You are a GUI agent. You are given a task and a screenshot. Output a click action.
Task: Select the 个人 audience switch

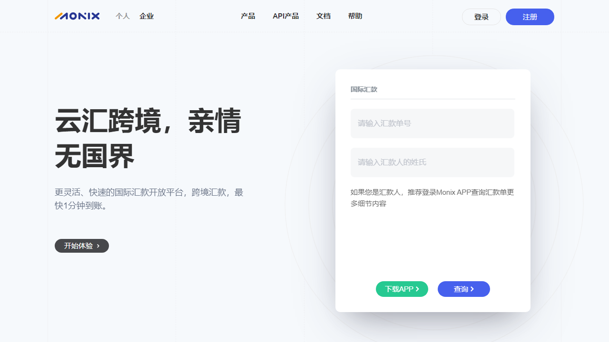click(122, 16)
